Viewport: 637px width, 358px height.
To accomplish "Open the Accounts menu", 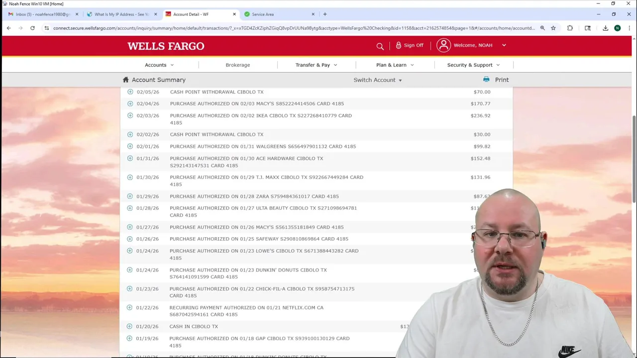I will coord(159,65).
